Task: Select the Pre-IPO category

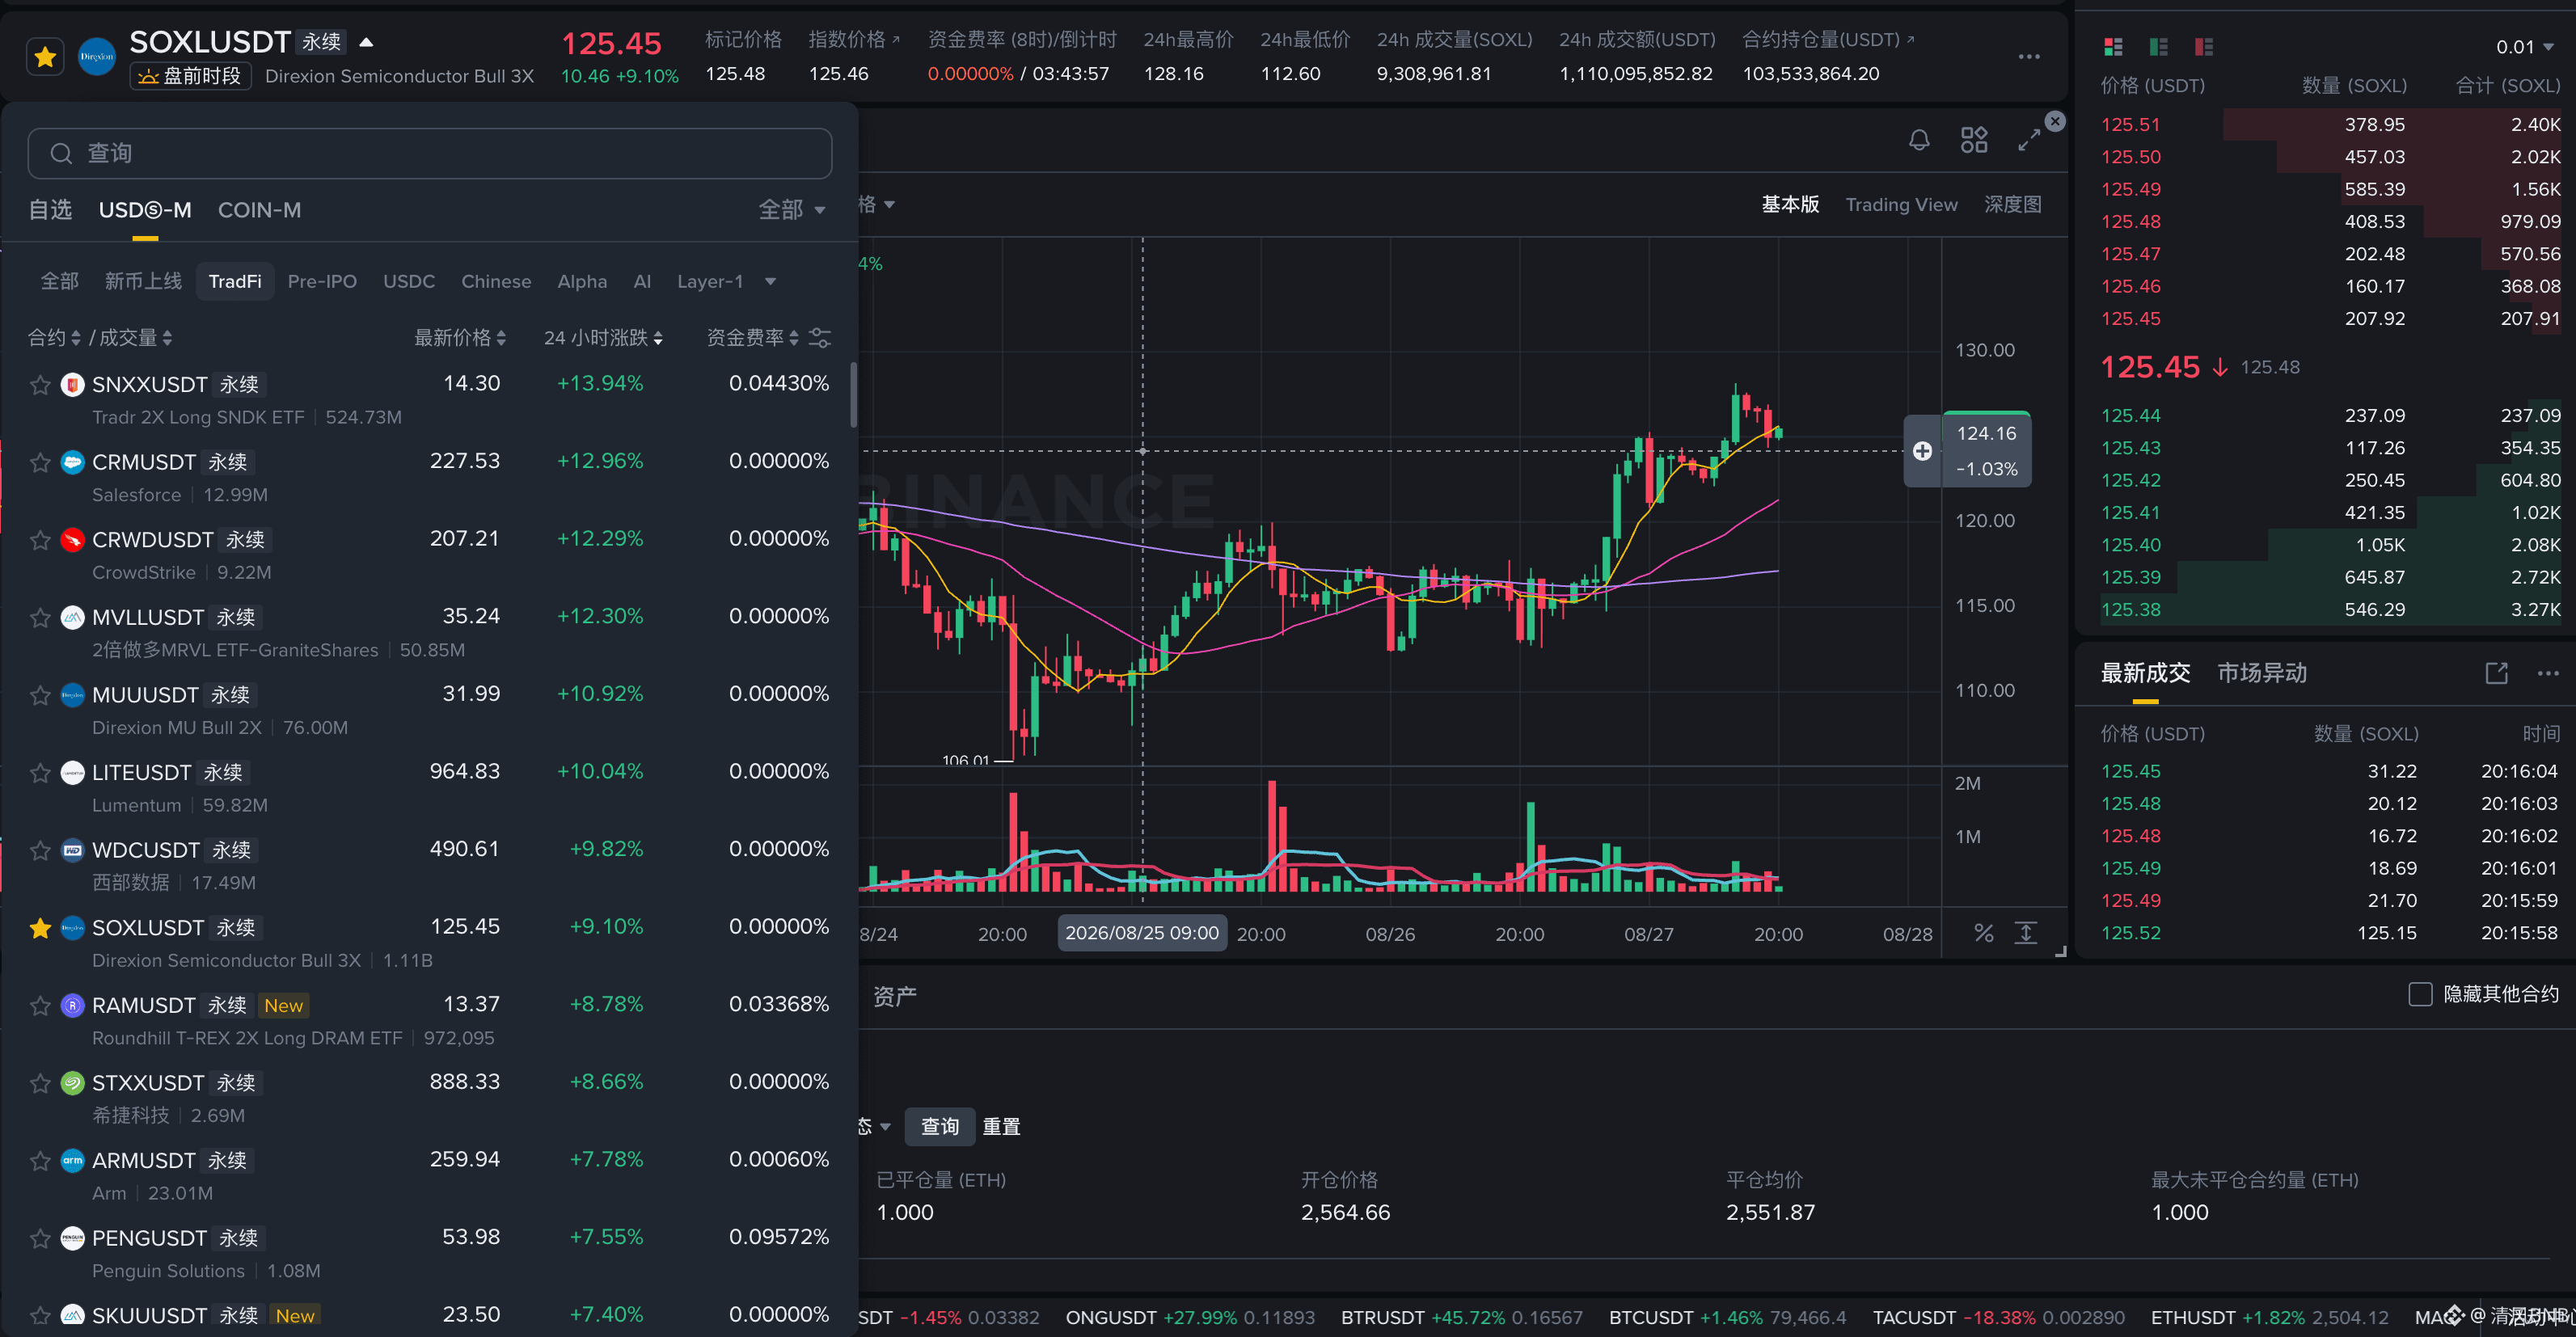Action: coord(322,282)
